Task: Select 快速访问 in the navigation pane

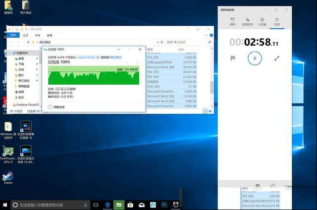Action: pyautogui.click(x=22, y=53)
